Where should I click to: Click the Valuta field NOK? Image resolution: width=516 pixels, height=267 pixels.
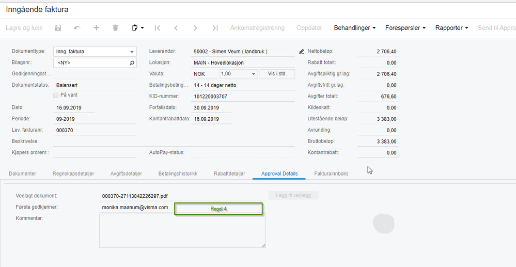(x=205, y=74)
